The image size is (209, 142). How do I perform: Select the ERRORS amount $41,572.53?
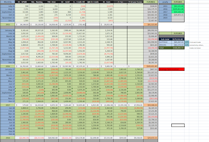(178, 45)
